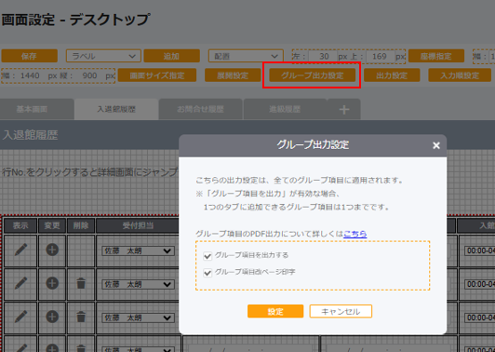Click the 画面サイズ指定 button
Viewport: 495px width, 352px height.
point(157,75)
